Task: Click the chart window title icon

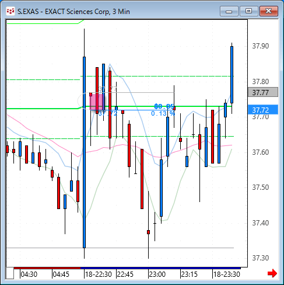Action: [x=10, y=11]
